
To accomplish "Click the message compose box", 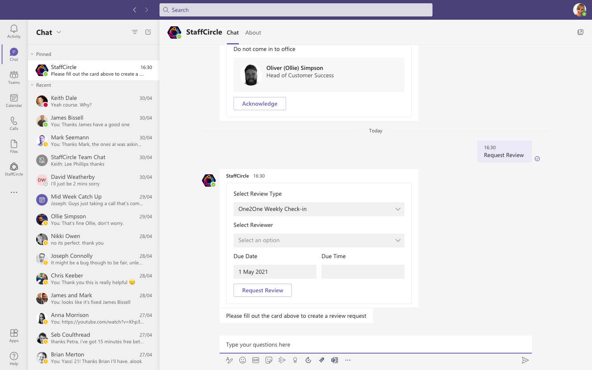I will tap(376, 345).
